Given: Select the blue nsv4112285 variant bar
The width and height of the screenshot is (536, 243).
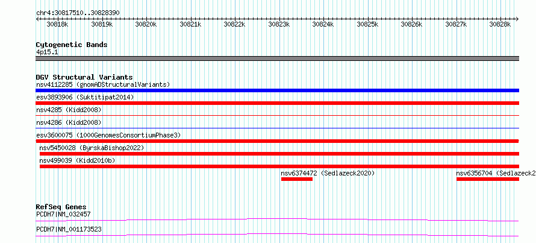Looking at the screenshot, I should (277, 90).
